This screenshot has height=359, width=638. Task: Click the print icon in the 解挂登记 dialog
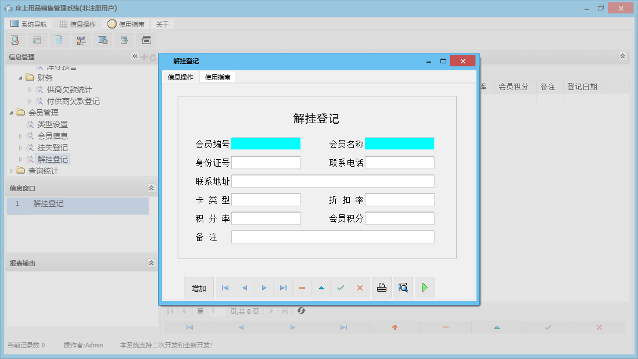[381, 288]
